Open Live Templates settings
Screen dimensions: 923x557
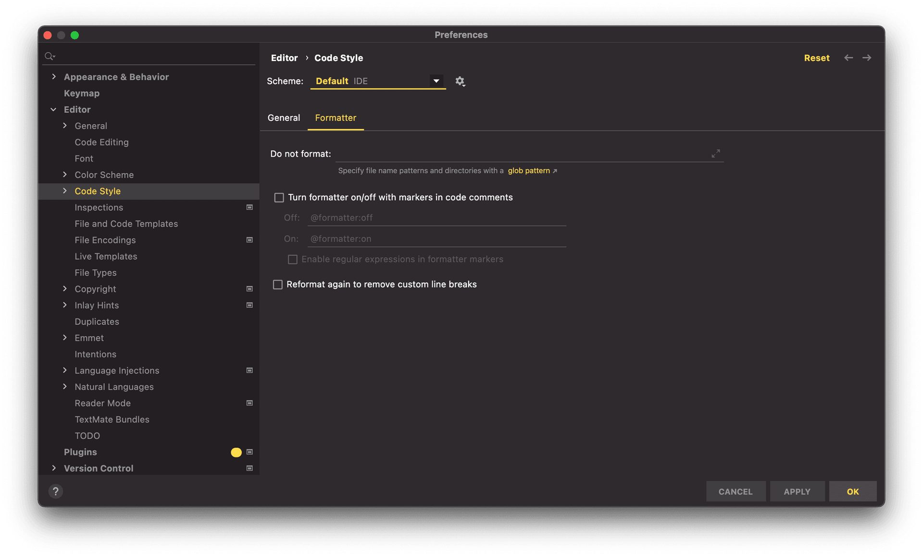pyautogui.click(x=106, y=256)
